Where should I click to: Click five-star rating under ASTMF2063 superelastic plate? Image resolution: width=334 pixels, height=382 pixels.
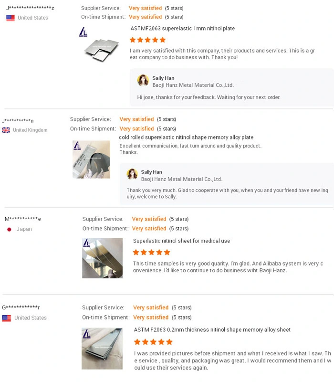(148, 40)
